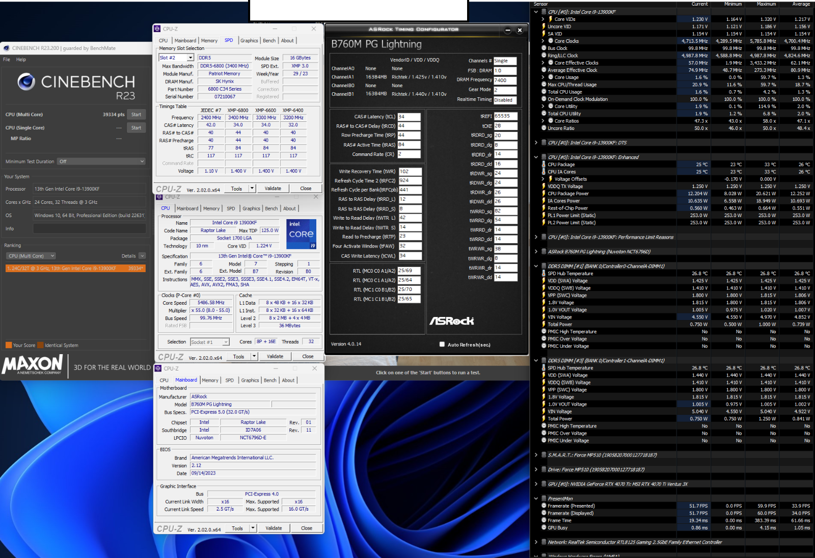Screen dimensions: 815x558
Task: Click the Cinebench title bar icon
Action: click(x=7, y=48)
